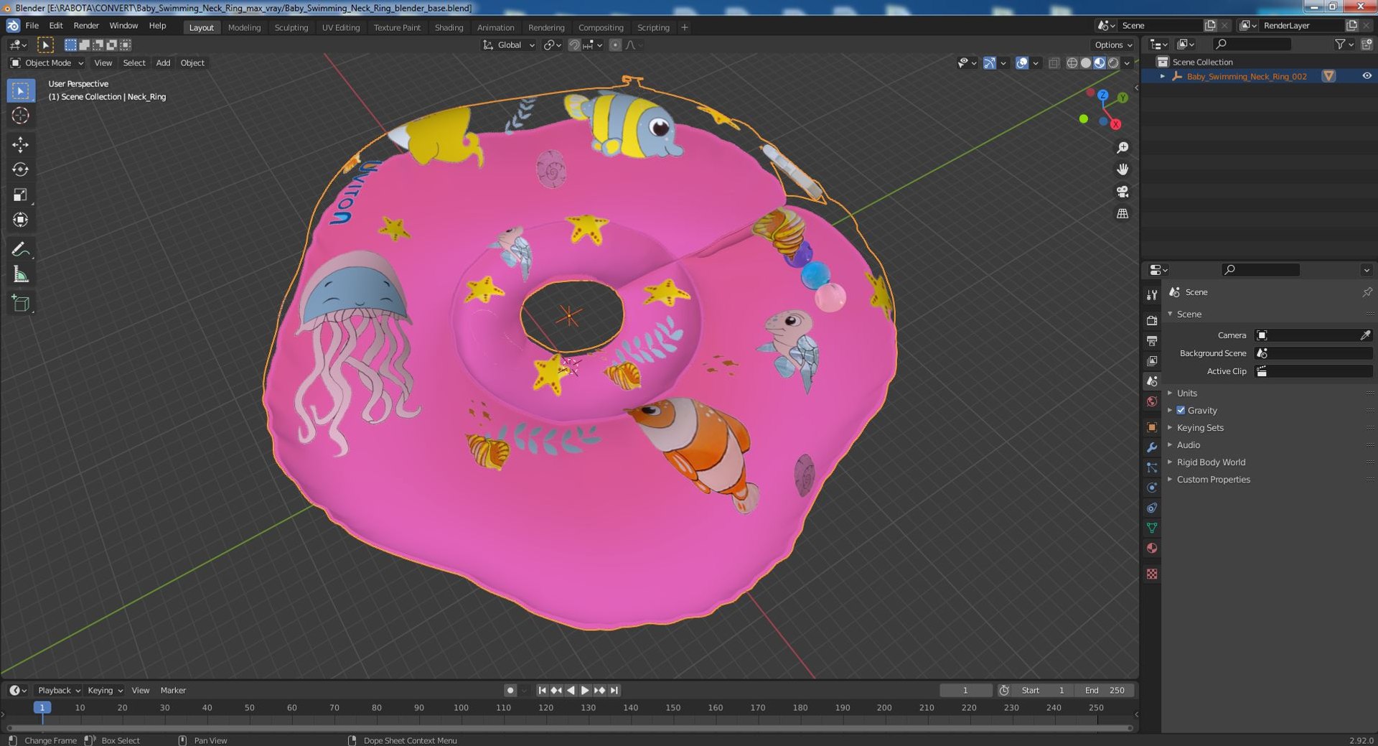Image resolution: width=1378 pixels, height=746 pixels.
Task: Switch to rendered shading mode
Action: [1113, 63]
